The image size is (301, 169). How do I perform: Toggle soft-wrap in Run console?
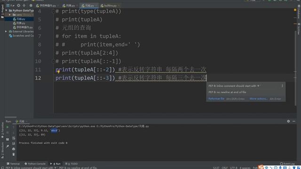(14, 138)
